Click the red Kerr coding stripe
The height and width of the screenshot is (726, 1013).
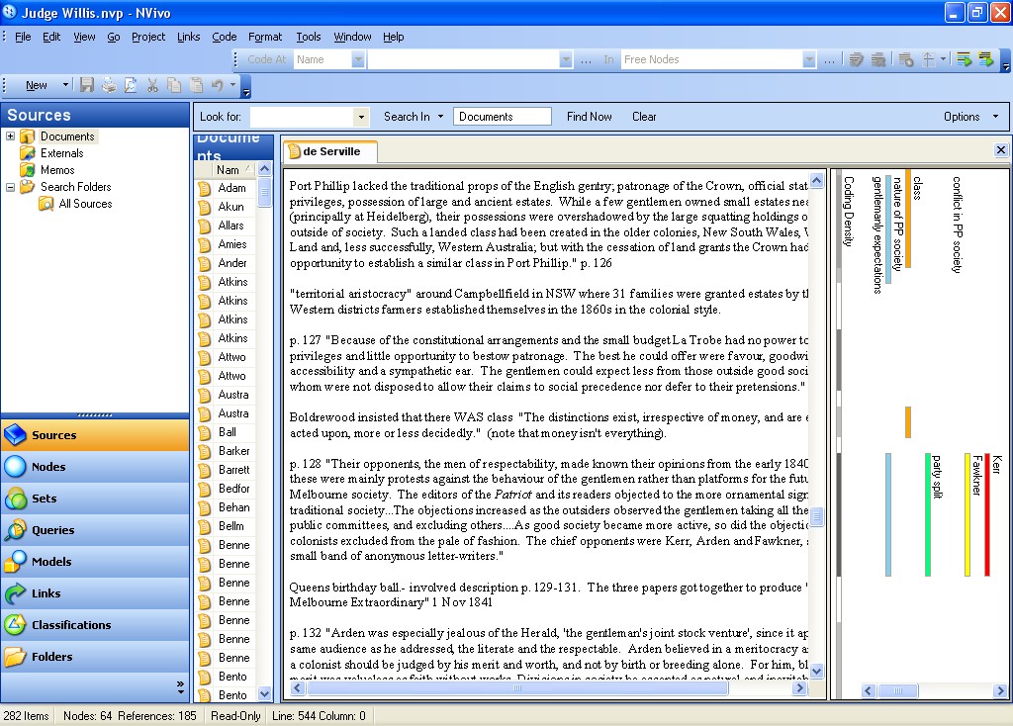click(986, 514)
